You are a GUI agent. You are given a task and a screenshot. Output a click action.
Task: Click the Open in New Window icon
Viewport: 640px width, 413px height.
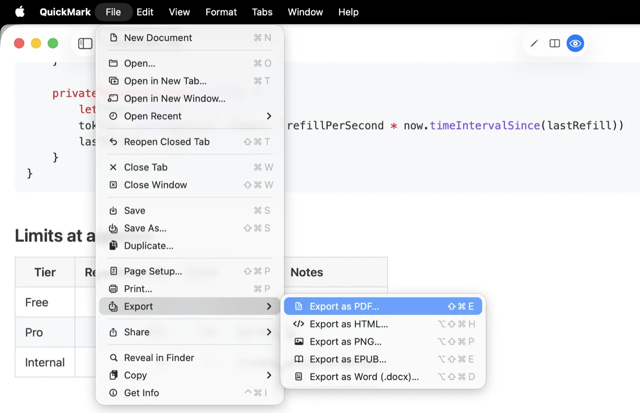[113, 99]
